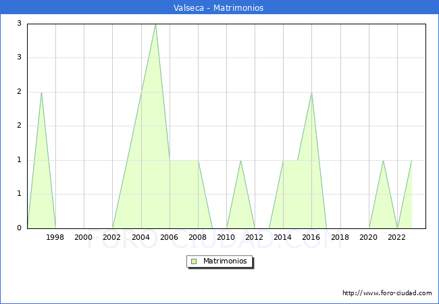The image size is (439, 304).
Task: Select the 2000 label on x-axis
Action: click(84, 237)
